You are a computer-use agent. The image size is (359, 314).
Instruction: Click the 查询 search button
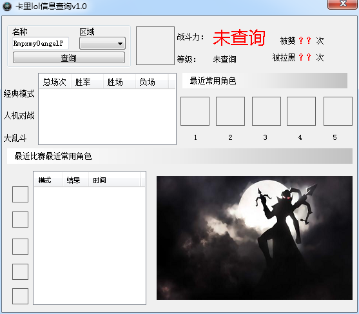69,57
